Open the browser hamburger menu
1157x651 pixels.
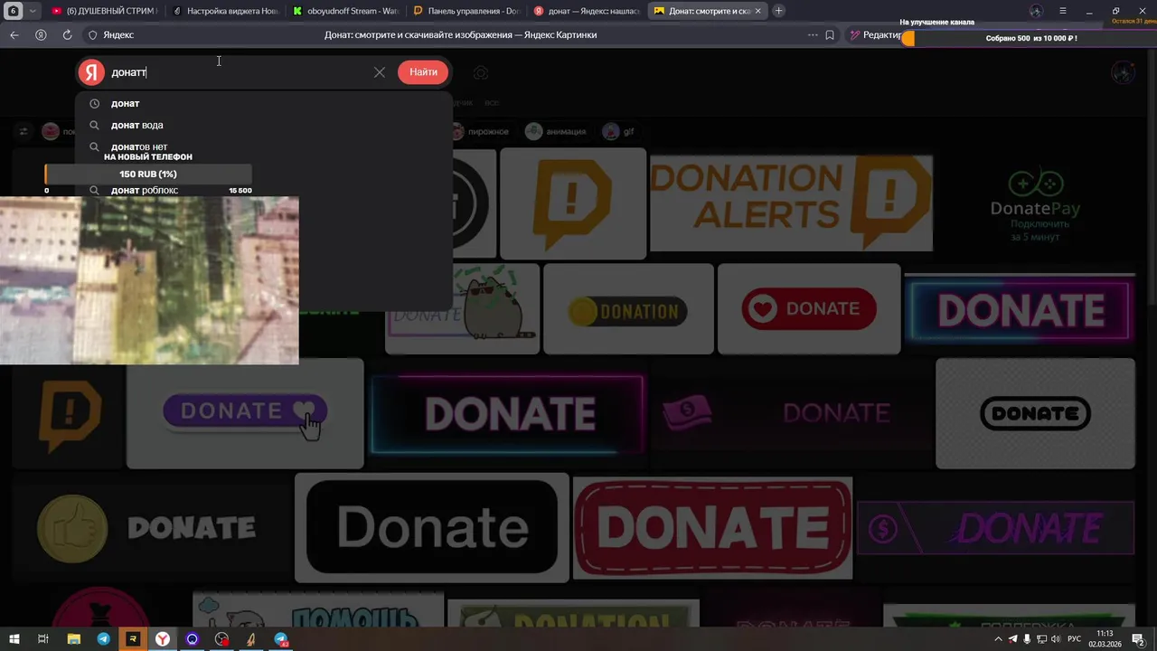tap(1063, 11)
